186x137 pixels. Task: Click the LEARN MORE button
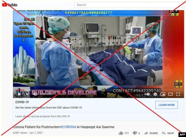tap(167, 105)
